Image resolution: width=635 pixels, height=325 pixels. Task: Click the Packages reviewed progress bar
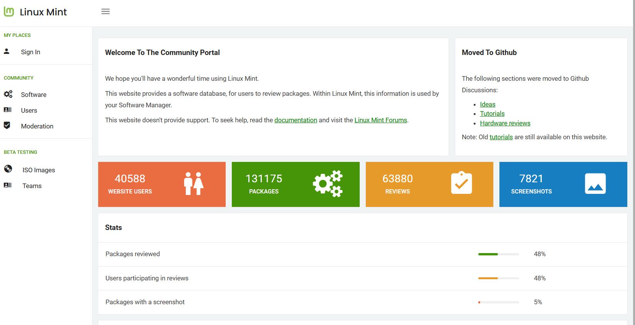click(x=499, y=254)
